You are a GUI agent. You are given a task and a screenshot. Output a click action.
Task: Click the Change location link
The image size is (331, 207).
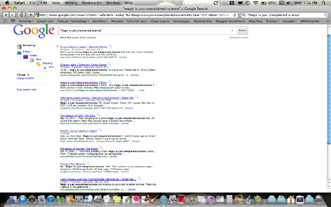pos(25,78)
